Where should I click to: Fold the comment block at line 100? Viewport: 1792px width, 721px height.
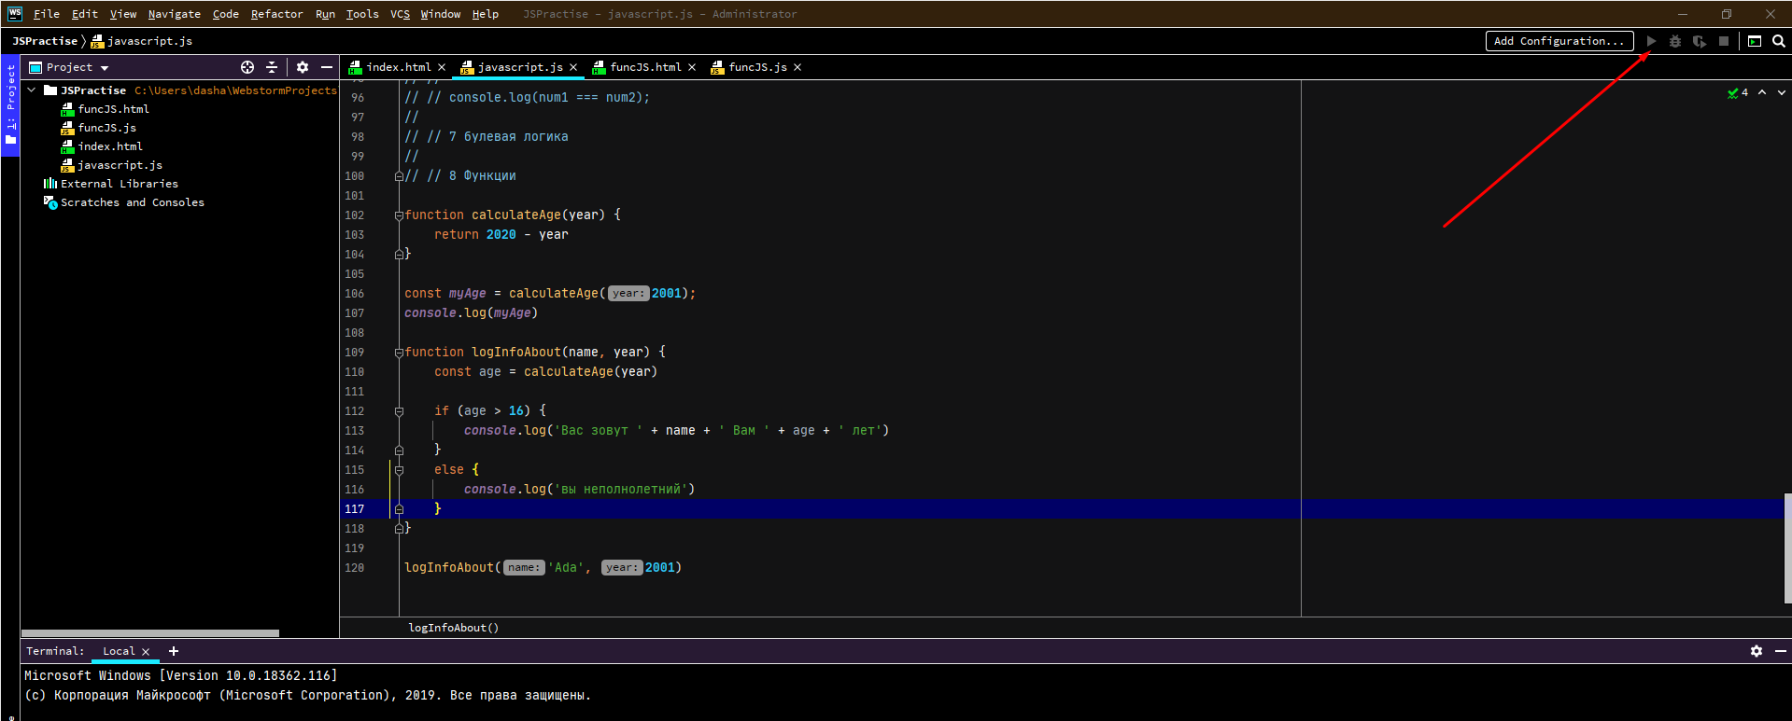[x=399, y=176]
